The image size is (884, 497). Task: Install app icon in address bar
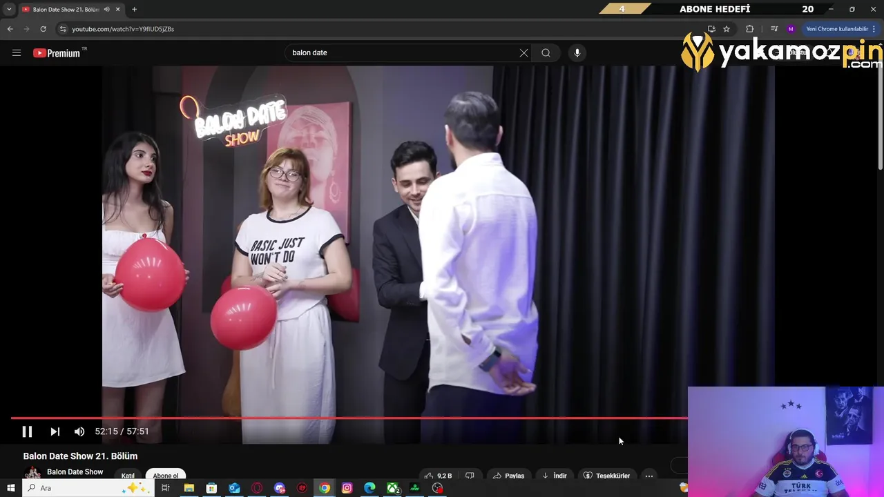tap(711, 29)
